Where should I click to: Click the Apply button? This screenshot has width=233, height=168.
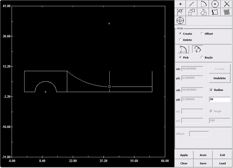(x=184, y=155)
